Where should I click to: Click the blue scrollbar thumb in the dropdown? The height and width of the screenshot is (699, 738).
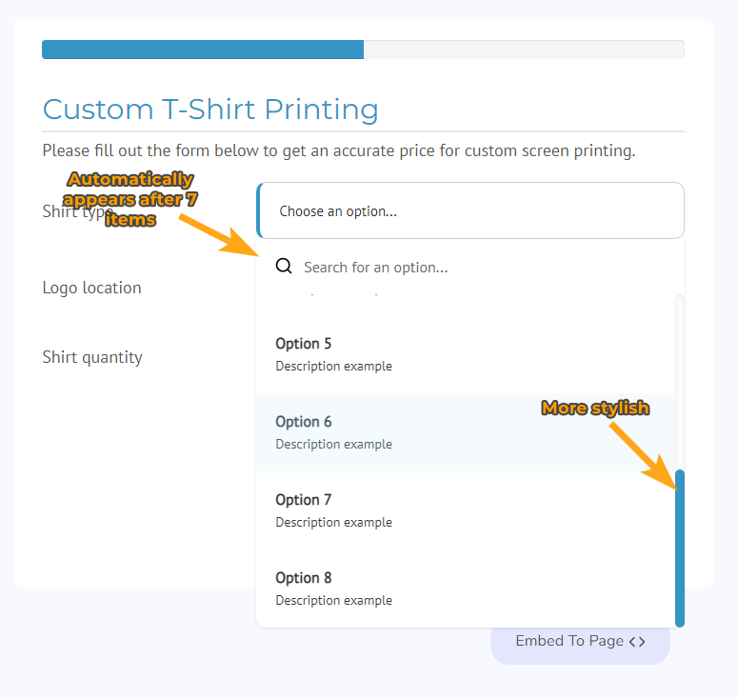pyautogui.click(x=680, y=549)
